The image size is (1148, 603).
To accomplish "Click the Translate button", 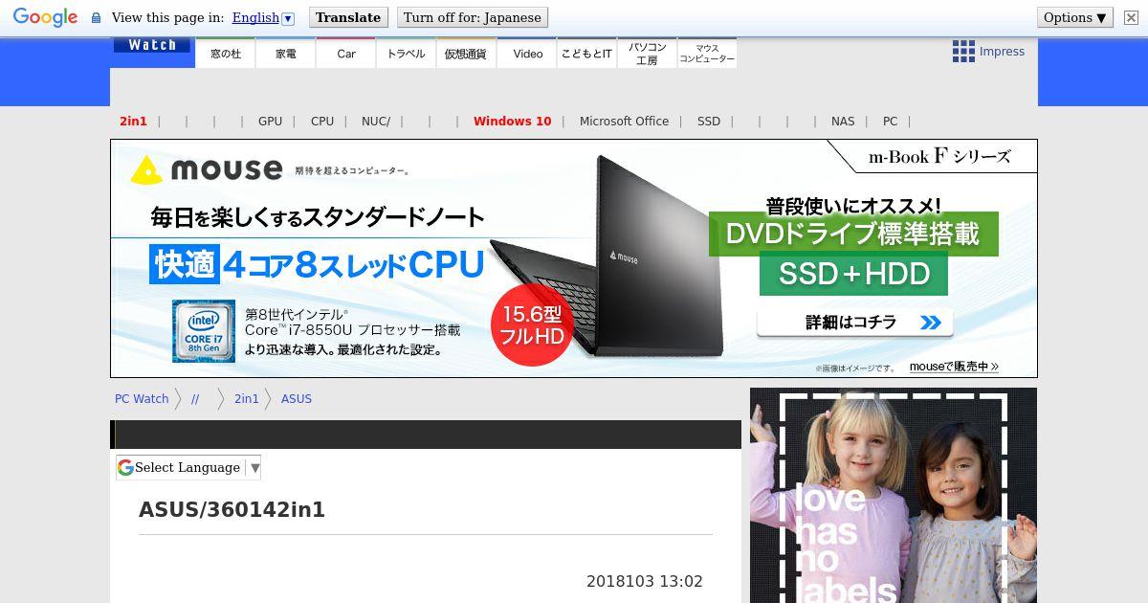I will [348, 17].
